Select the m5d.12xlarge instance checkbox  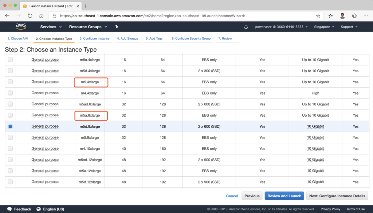[10, 182]
